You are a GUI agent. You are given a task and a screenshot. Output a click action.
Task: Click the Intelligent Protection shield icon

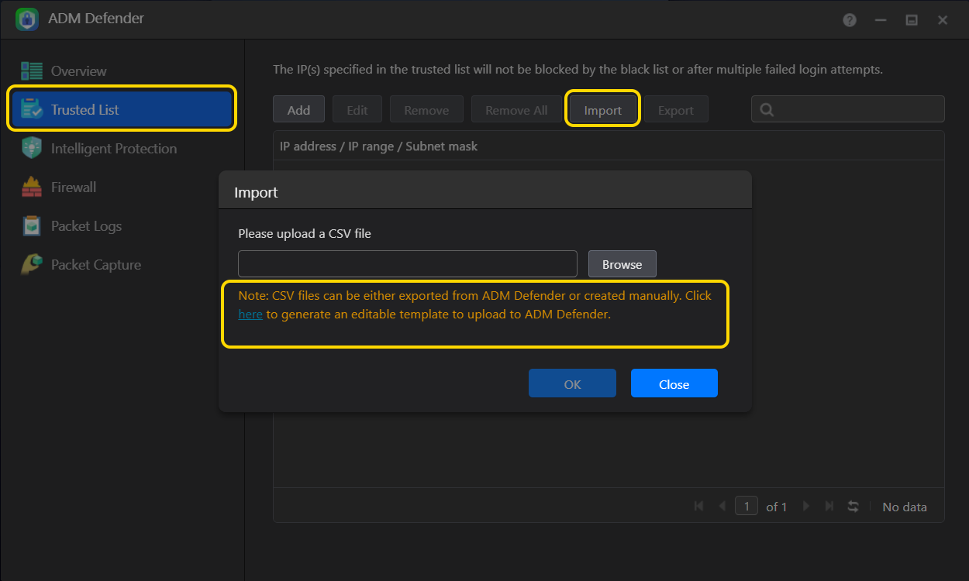(x=32, y=148)
